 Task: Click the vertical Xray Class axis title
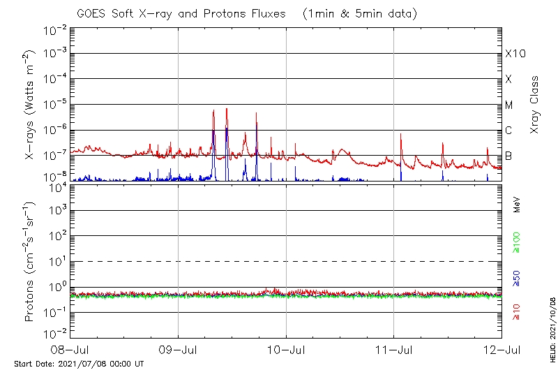pyautogui.click(x=534, y=105)
